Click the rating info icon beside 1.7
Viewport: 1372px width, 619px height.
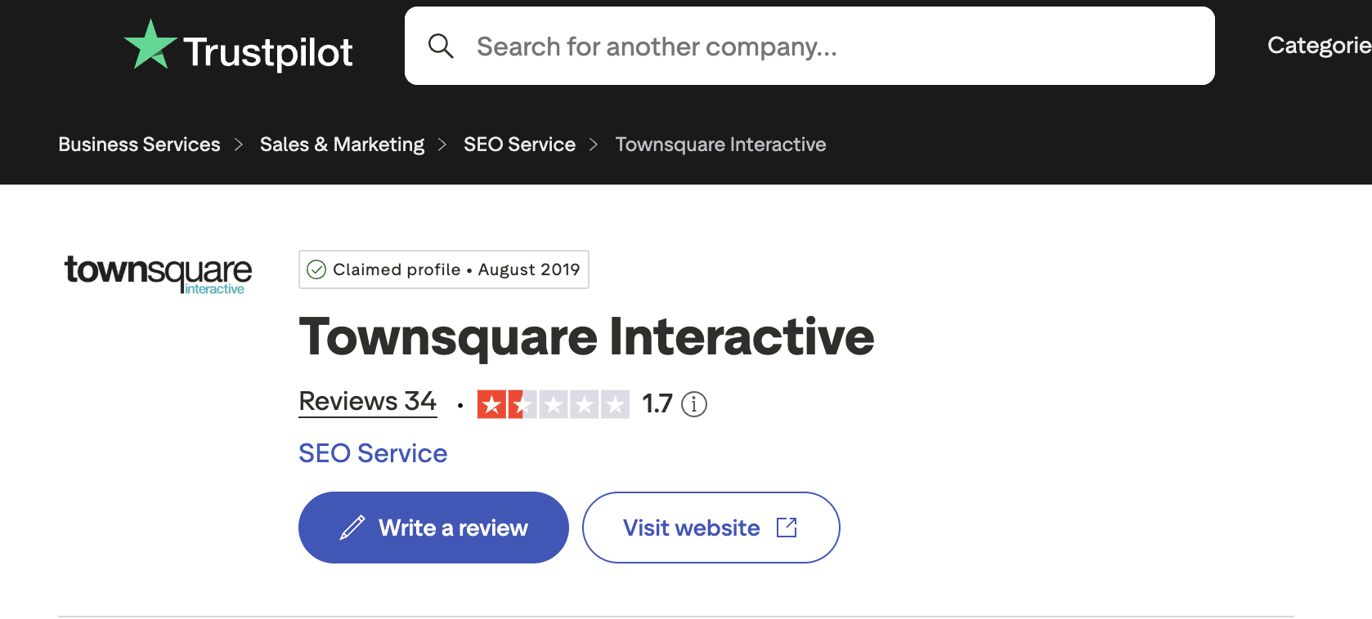(694, 403)
